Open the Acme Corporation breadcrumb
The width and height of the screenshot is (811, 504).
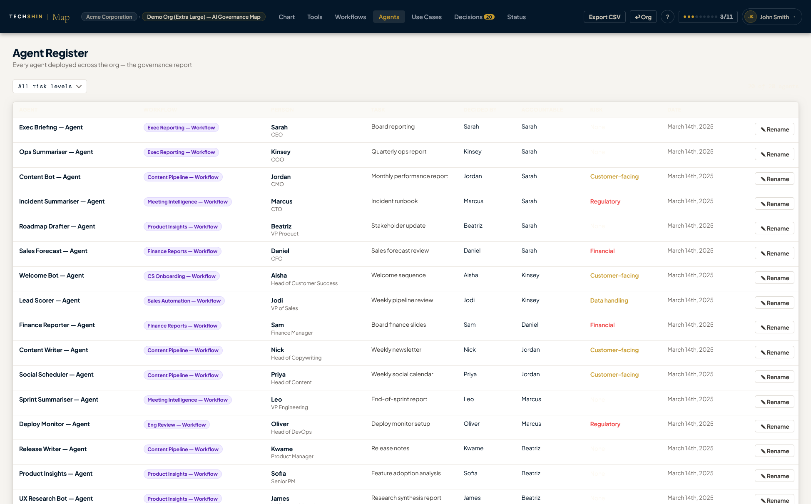point(109,17)
